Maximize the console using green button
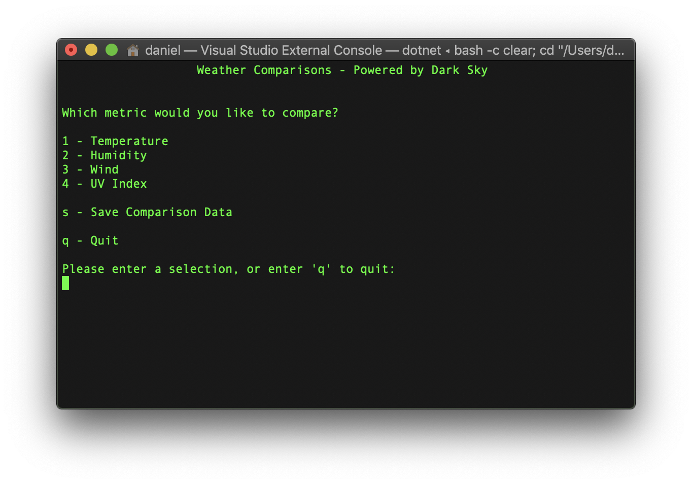Screen dimensions: 692x484 tap(112, 50)
